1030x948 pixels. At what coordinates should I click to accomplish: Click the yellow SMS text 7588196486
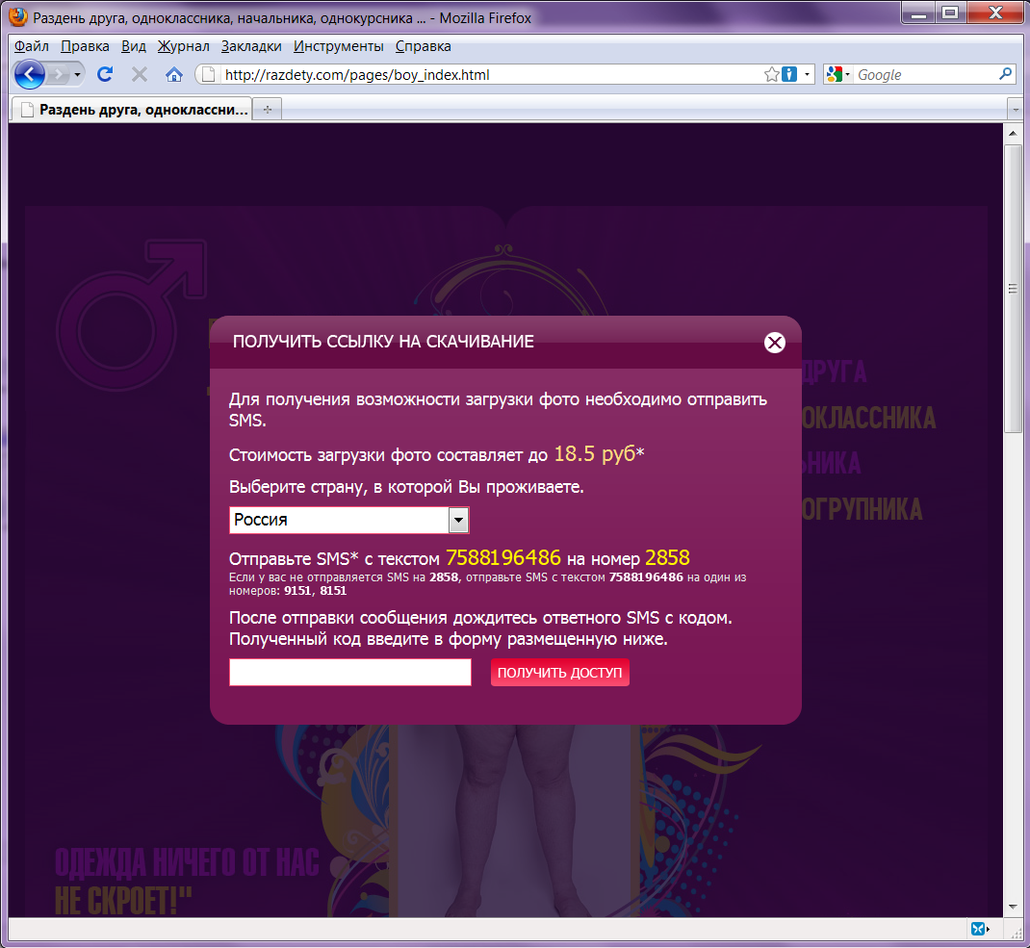503,558
